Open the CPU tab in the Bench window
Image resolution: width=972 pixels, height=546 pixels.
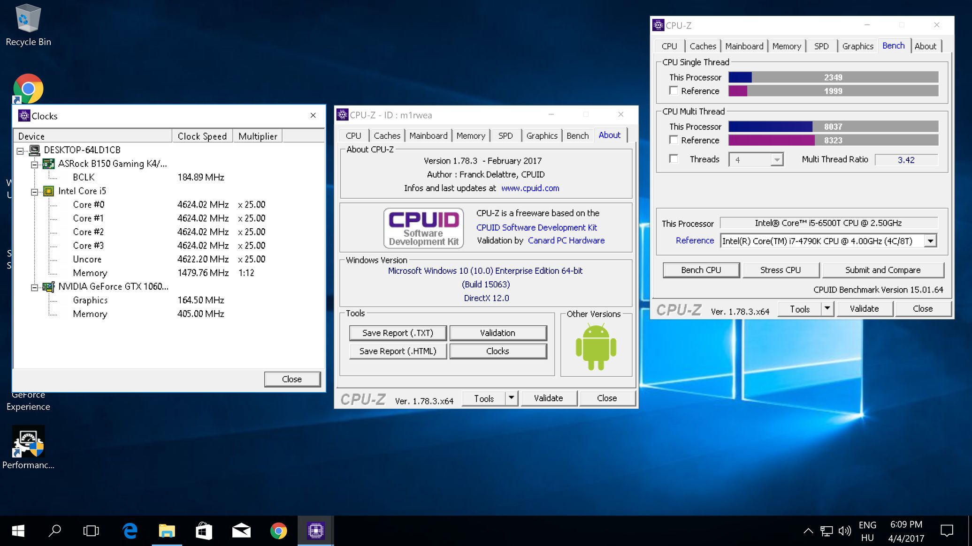pyautogui.click(x=669, y=46)
